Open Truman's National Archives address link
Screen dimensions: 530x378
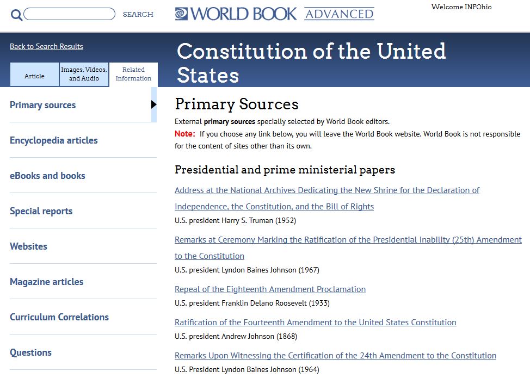327,199
